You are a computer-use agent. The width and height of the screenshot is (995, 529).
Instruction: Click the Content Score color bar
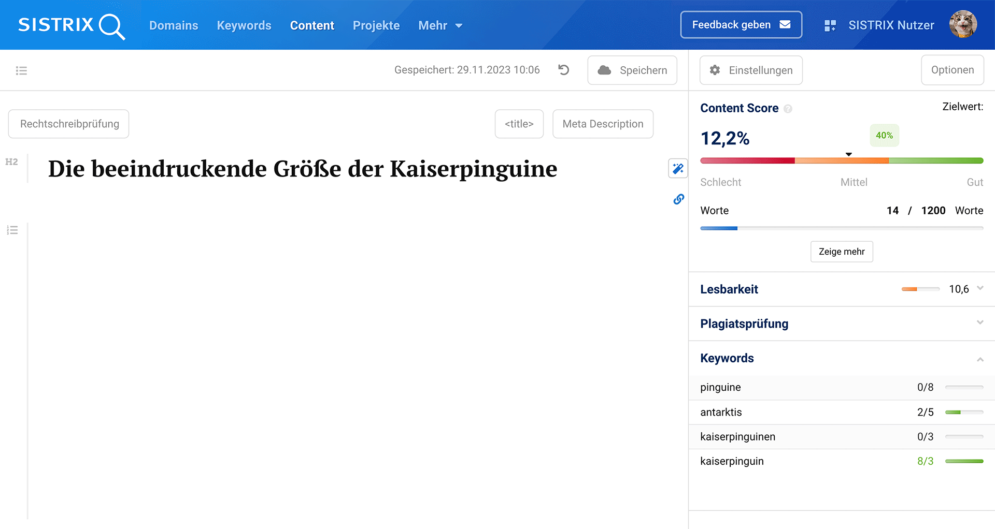click(841, 161)
